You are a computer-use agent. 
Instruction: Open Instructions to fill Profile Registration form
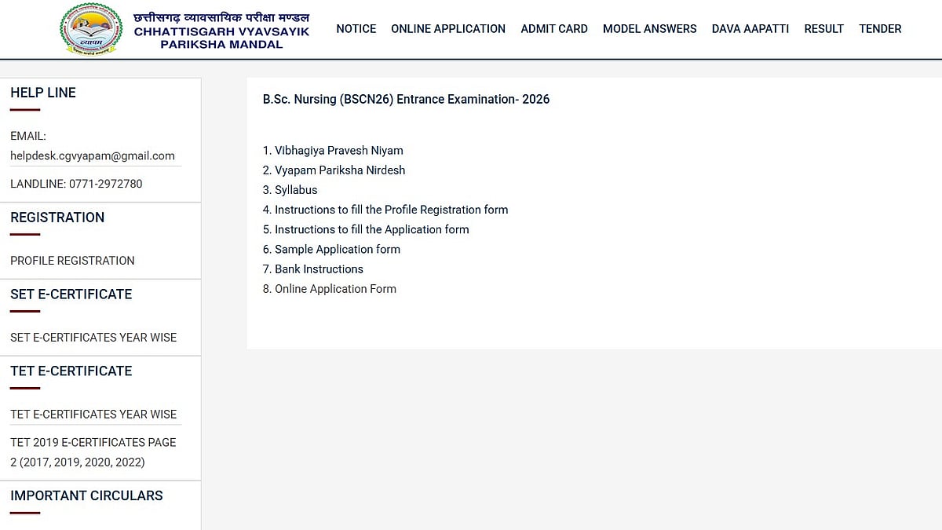click(x=391, y=210)
